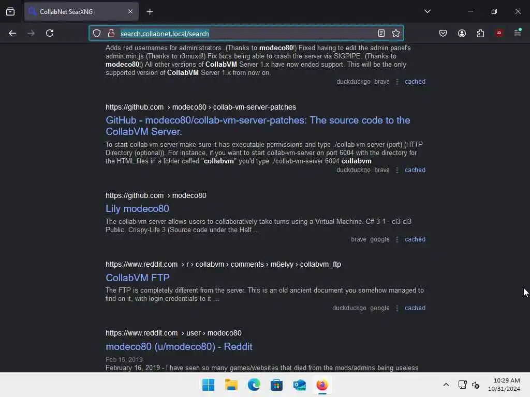Image resolution: width=530 pixels, height=397 pixels.
Task: Open the Lily modeco80 result link
Action: click(137, 209)
